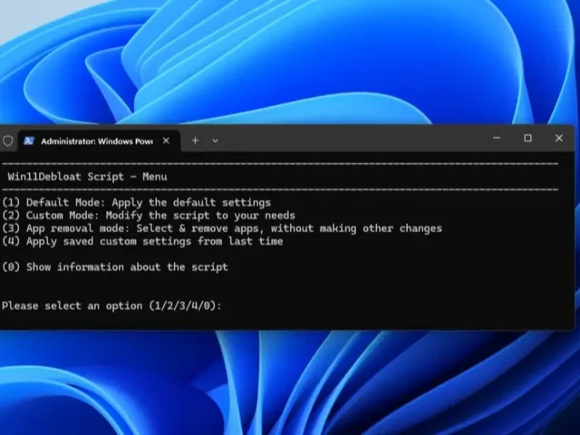This screenshot has width=580, height=435.
Task: Click the '(1) Default Mode' line
Action: click(137, 203)
